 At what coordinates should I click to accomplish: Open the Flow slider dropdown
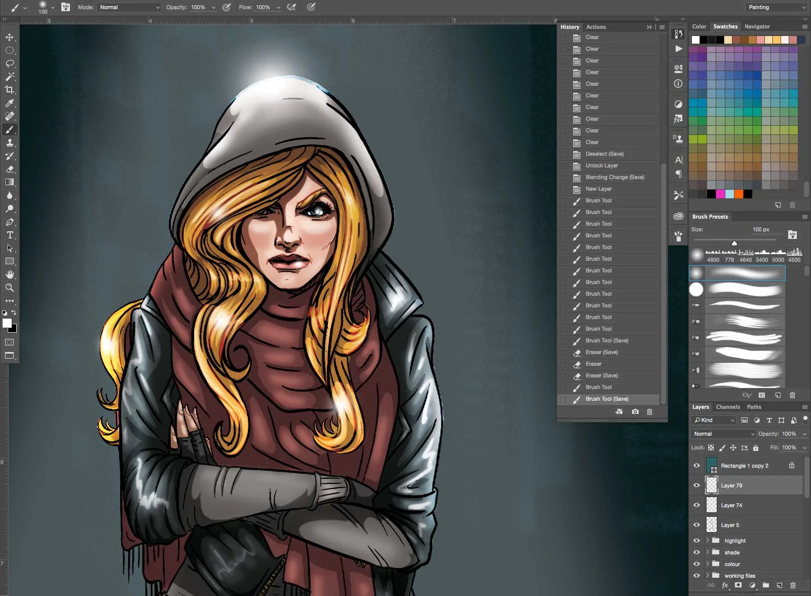click(278, 8)
